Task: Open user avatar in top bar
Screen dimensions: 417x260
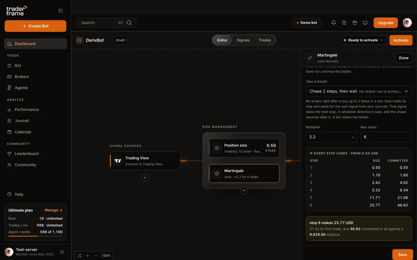Action: (407, 23)
